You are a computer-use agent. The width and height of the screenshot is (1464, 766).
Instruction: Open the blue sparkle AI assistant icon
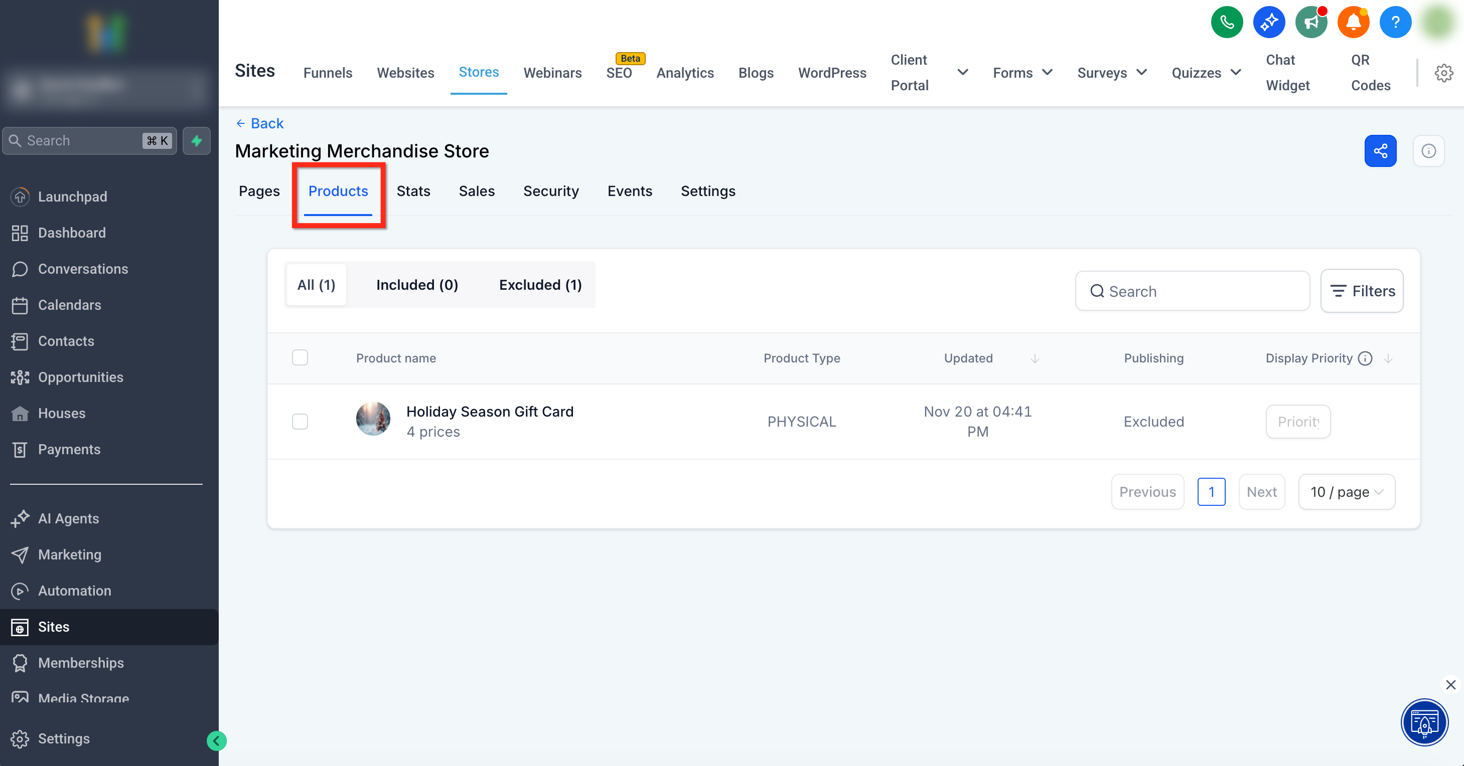(x=1268, y=23)
